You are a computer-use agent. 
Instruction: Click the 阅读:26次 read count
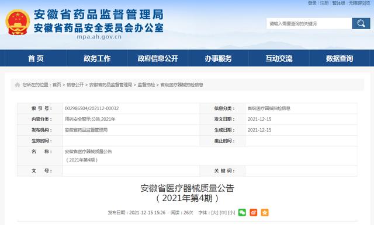coord(182,213)
